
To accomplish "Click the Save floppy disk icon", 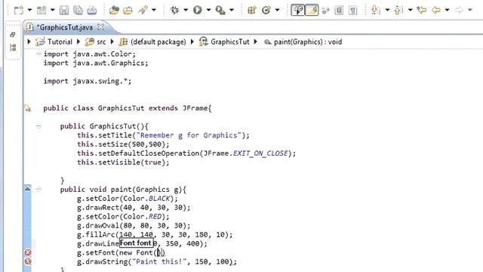I will coord(64,10).
